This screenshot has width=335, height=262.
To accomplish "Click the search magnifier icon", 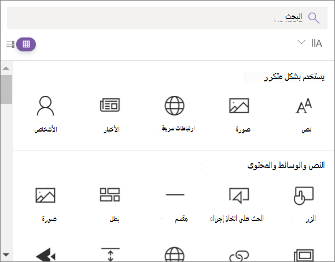I will click(x=314, y=18).
